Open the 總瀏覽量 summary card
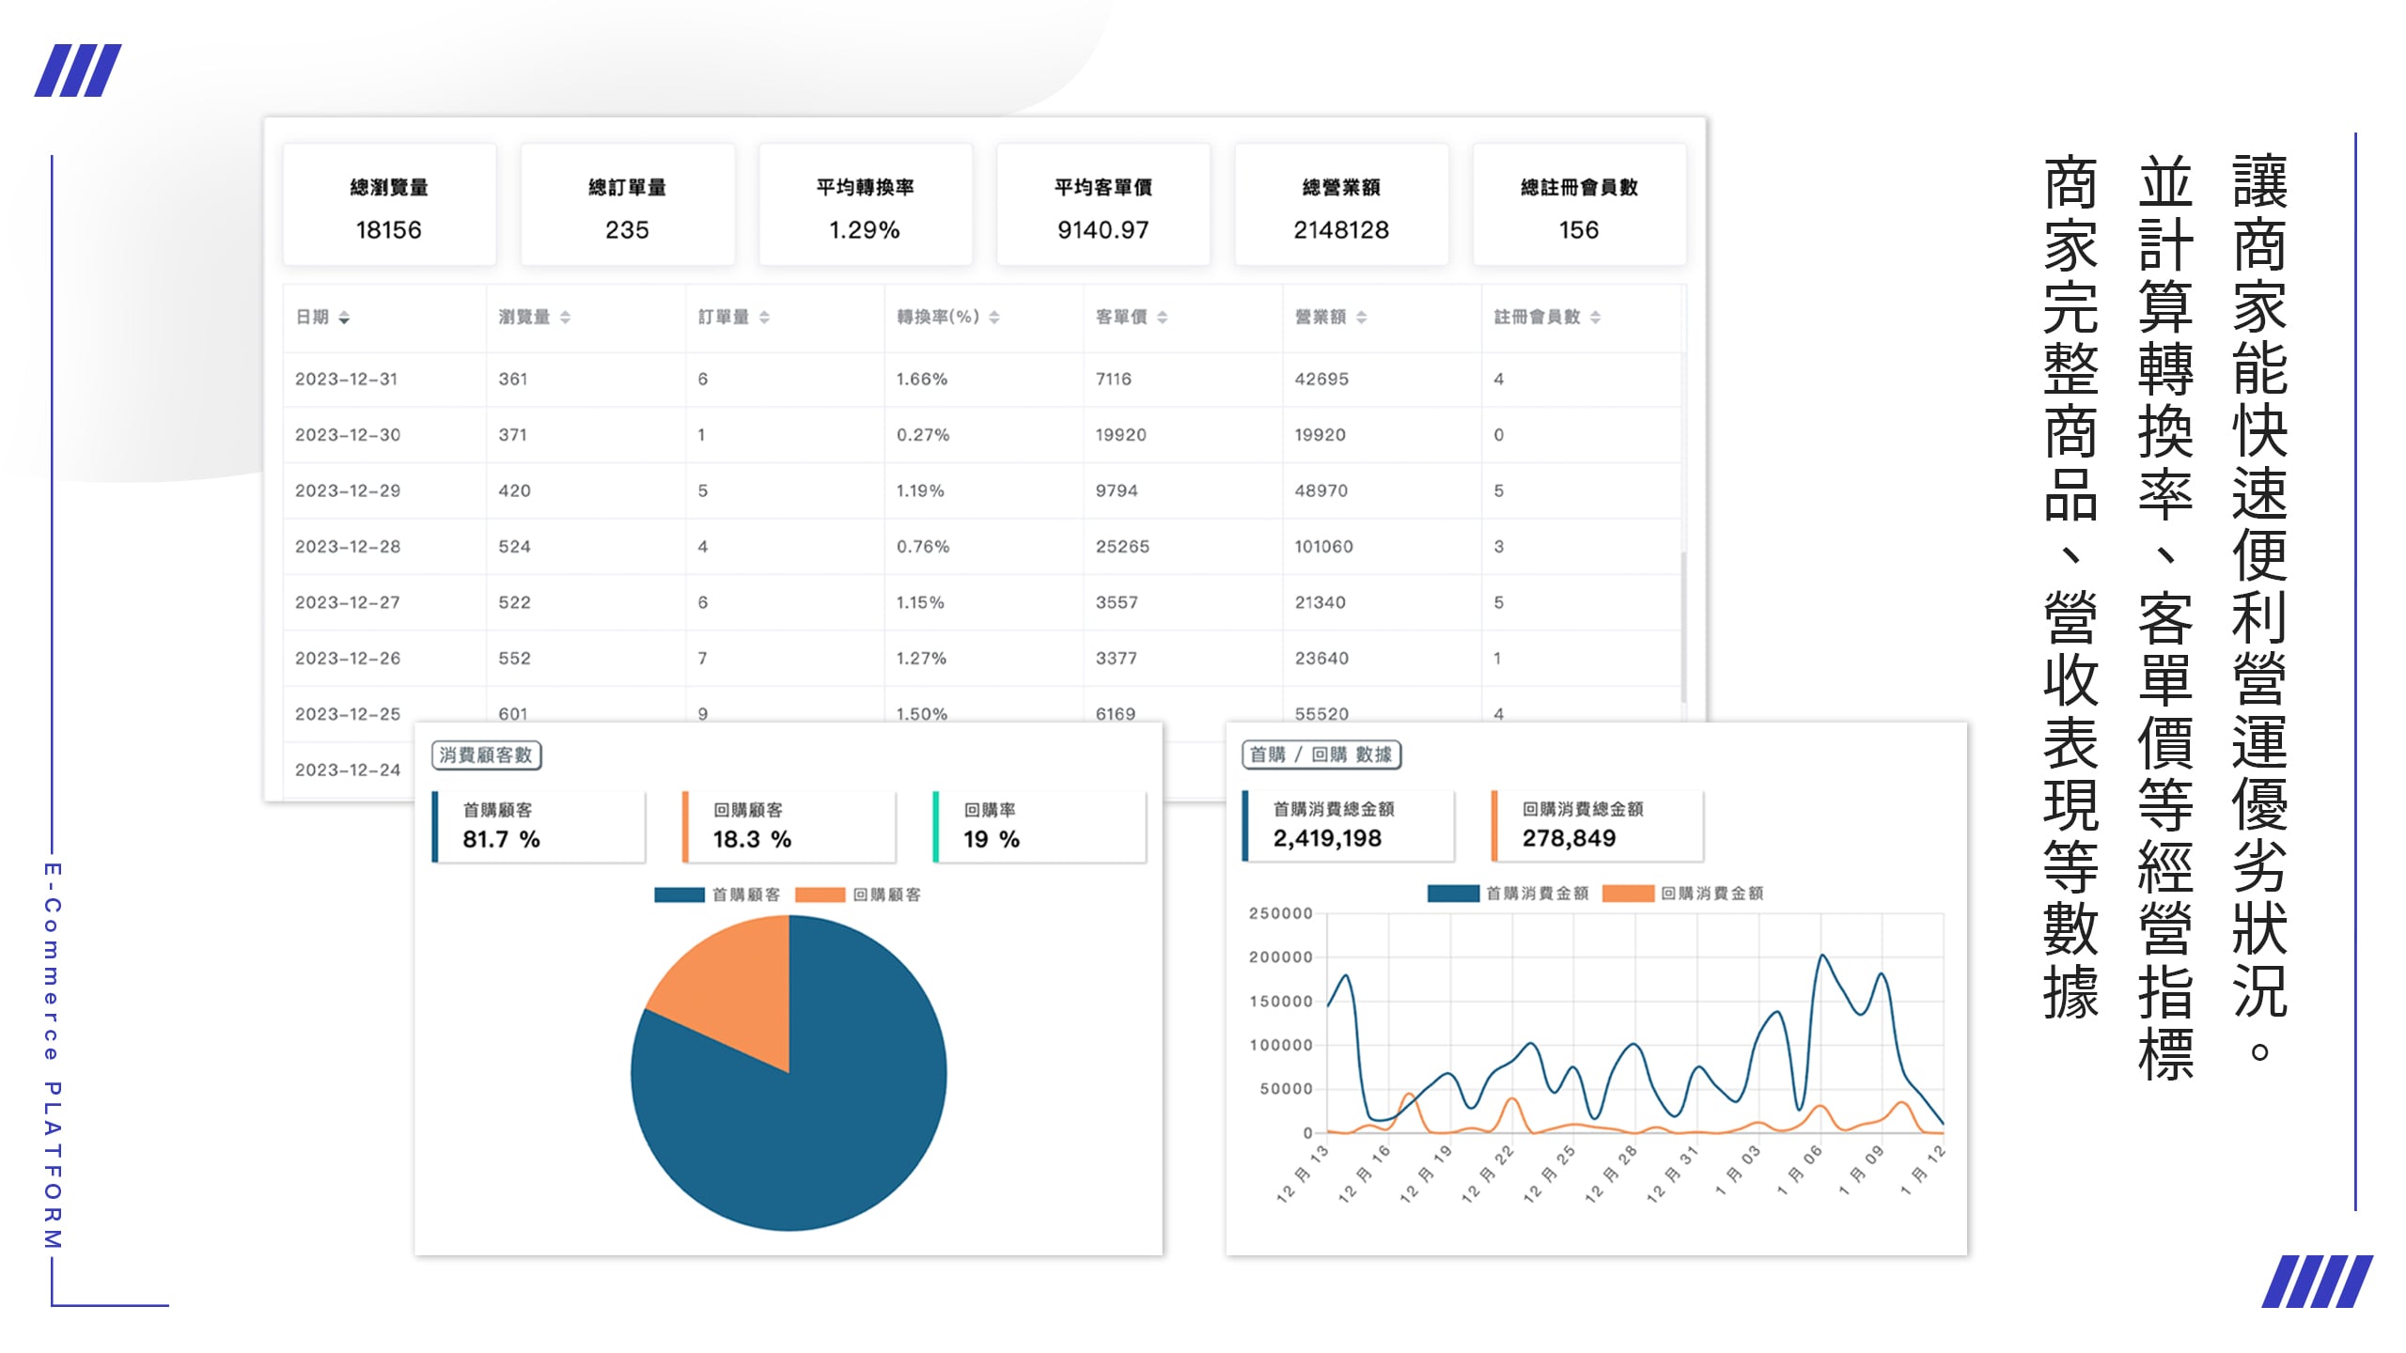This screenshot has width=2406, height=1353. (389, 205)
